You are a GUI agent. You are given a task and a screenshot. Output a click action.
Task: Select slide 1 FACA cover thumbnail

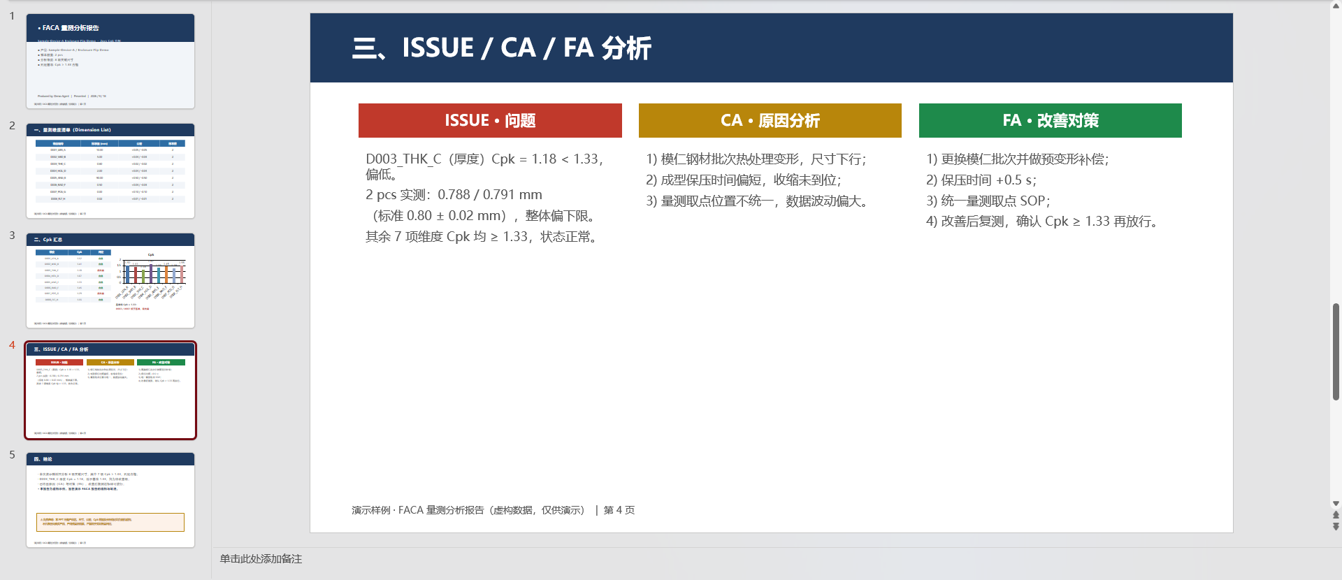coord(110,61)
